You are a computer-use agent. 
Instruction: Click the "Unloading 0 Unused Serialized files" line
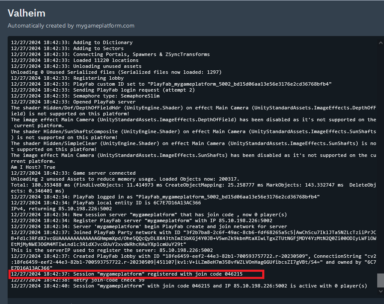116,72
